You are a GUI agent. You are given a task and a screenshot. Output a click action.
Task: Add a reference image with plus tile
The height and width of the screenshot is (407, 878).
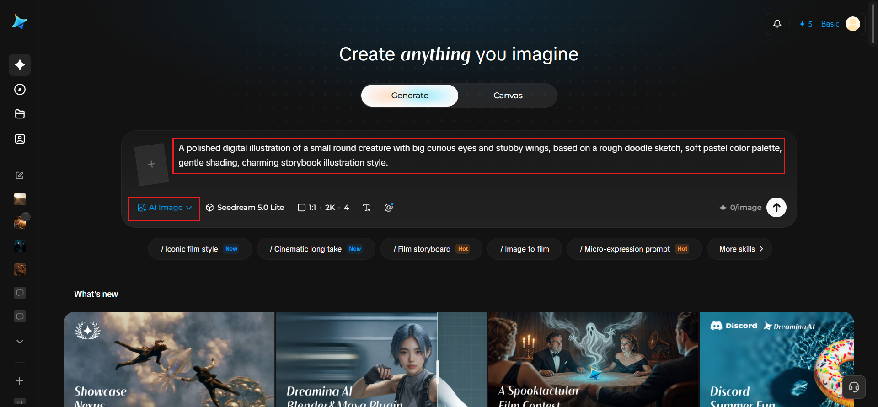pos(152,164)
